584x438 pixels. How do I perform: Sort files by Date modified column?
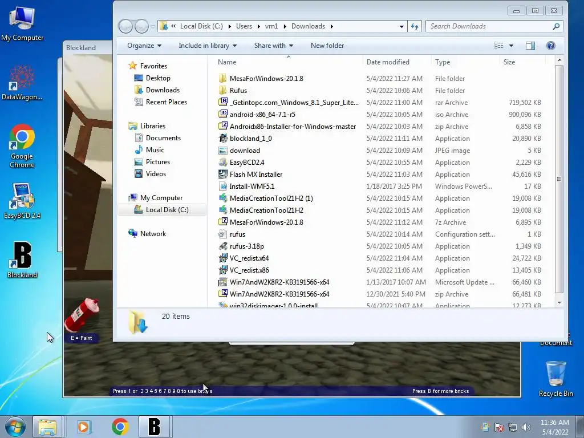point(396,62)
